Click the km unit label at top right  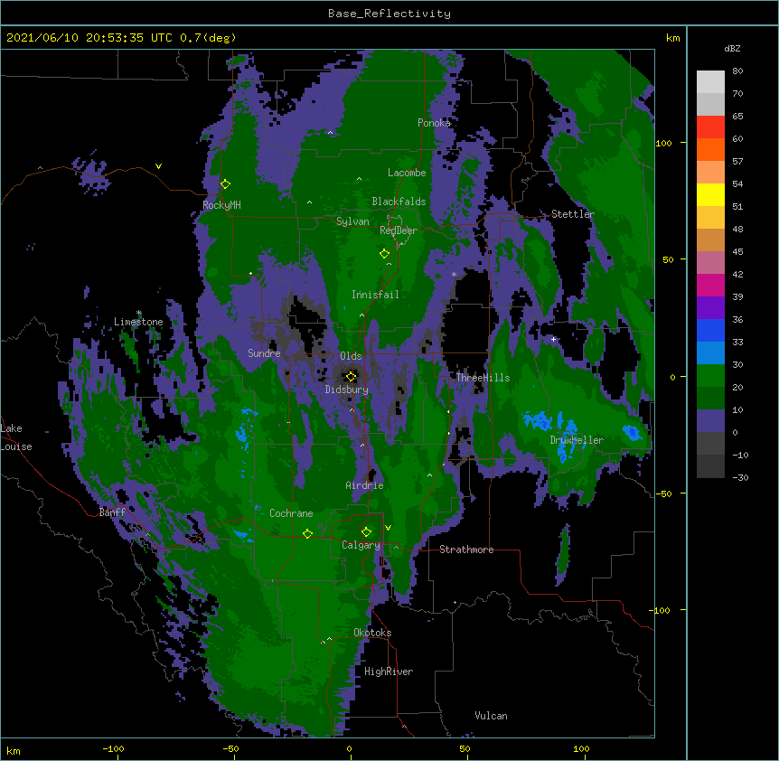coord(673,38)
